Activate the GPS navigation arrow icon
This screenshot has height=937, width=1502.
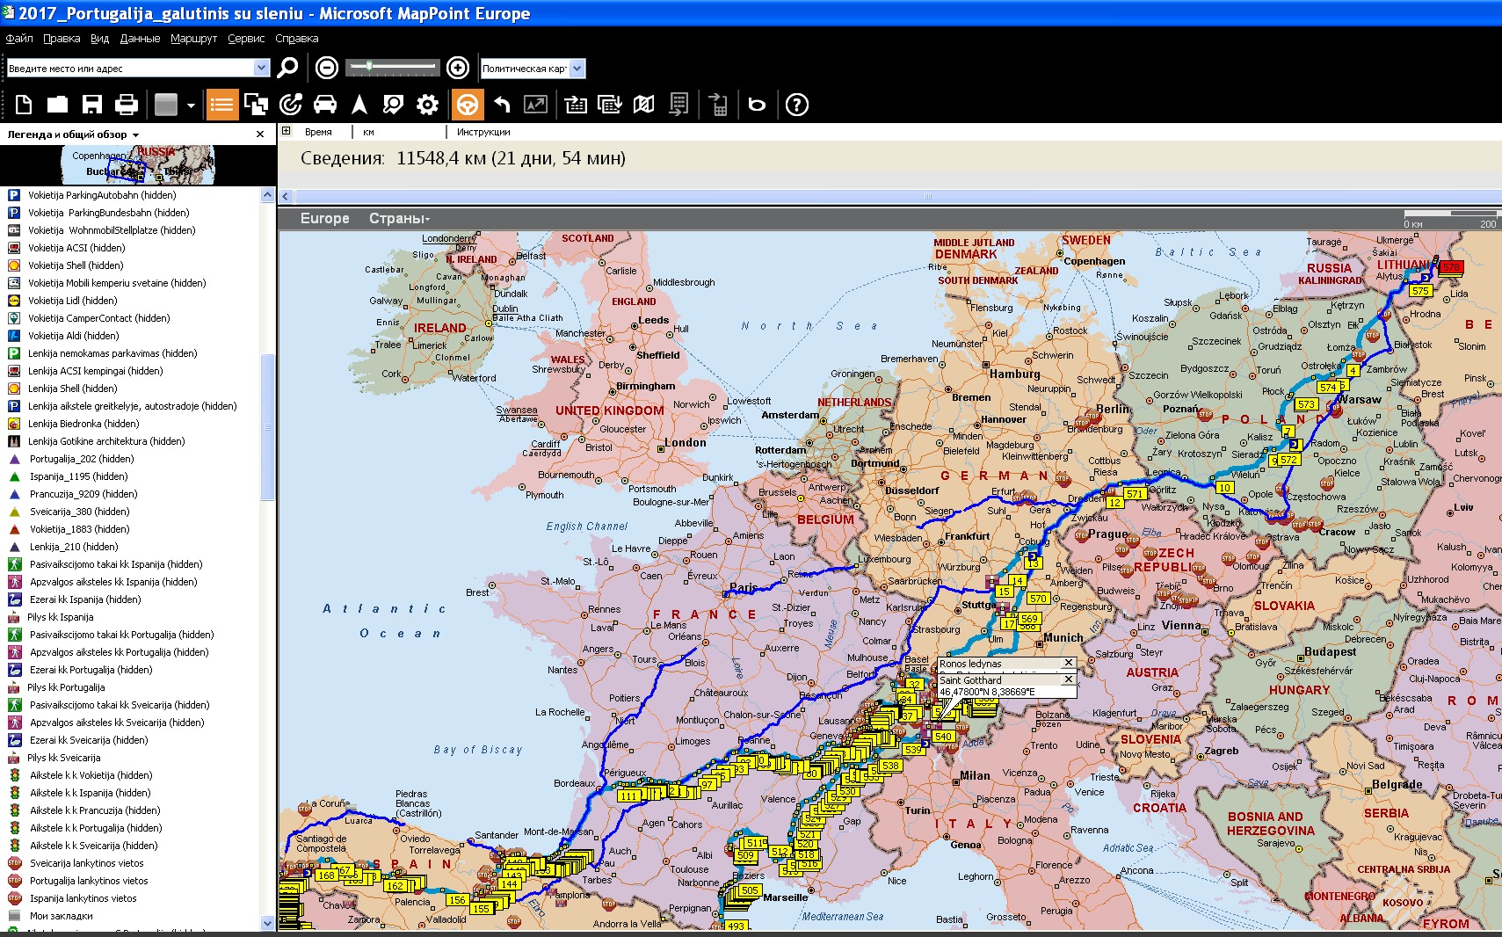point(359,105)
